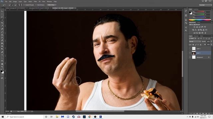Select the Lasso tool
This screenshot has height=119, width=213.
[x=2, y=17]
